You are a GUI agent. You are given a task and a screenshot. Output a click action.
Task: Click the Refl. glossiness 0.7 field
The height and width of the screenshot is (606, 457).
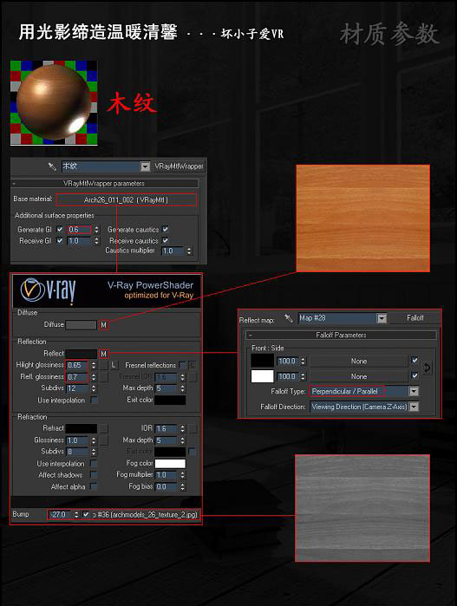(77, 377)
